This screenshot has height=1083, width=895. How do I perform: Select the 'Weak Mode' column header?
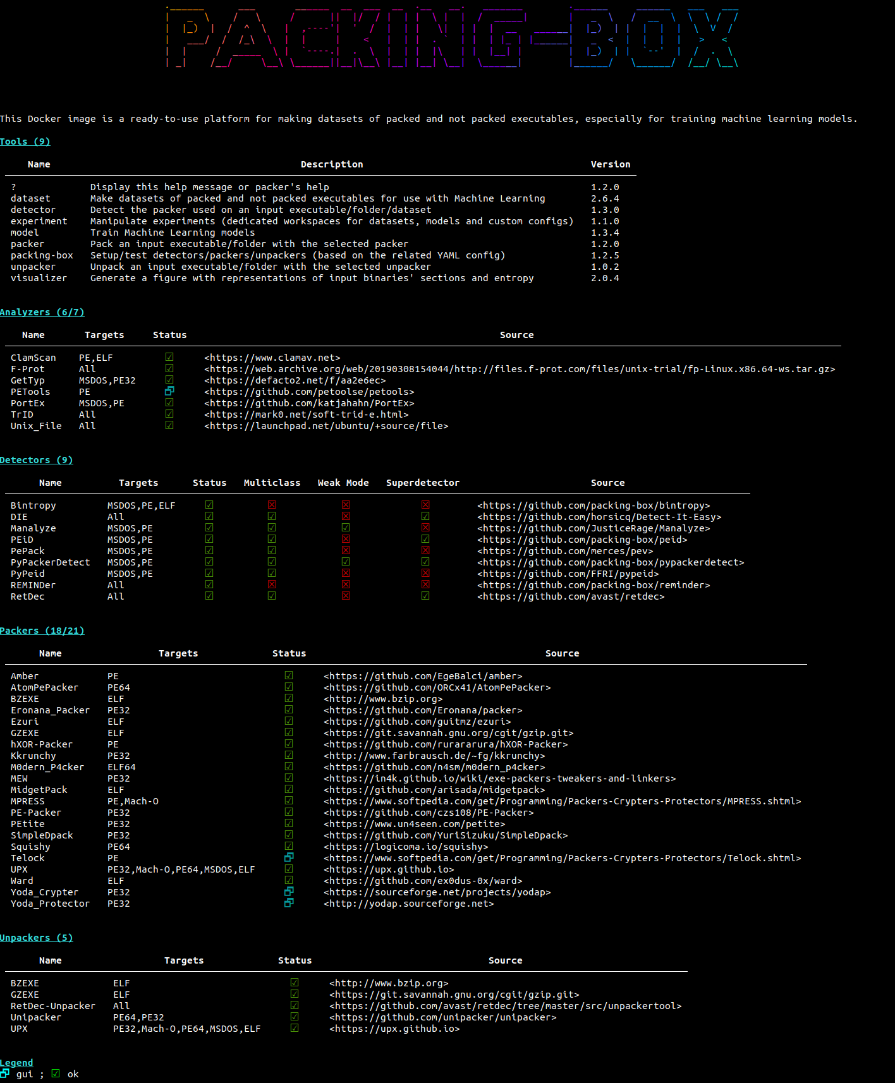343,483
